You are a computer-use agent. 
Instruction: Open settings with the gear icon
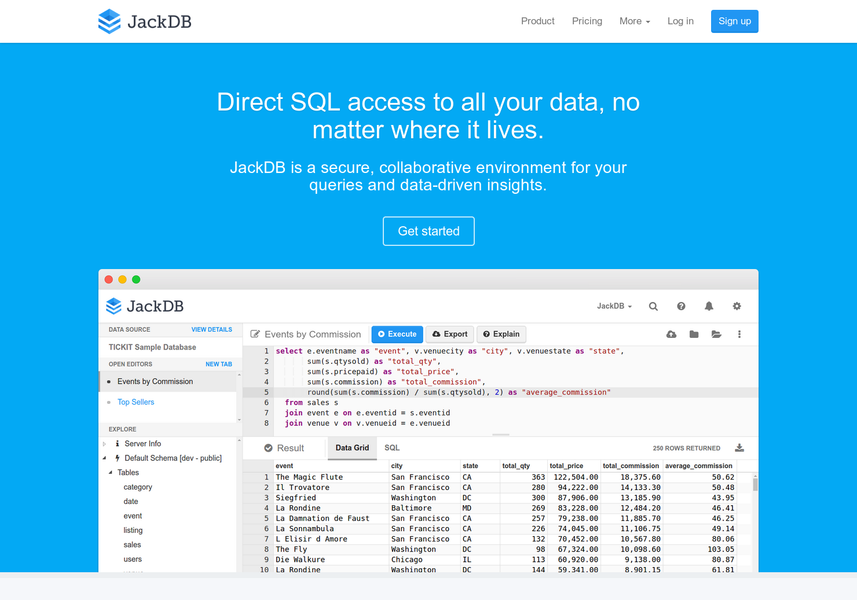point(737,306)
